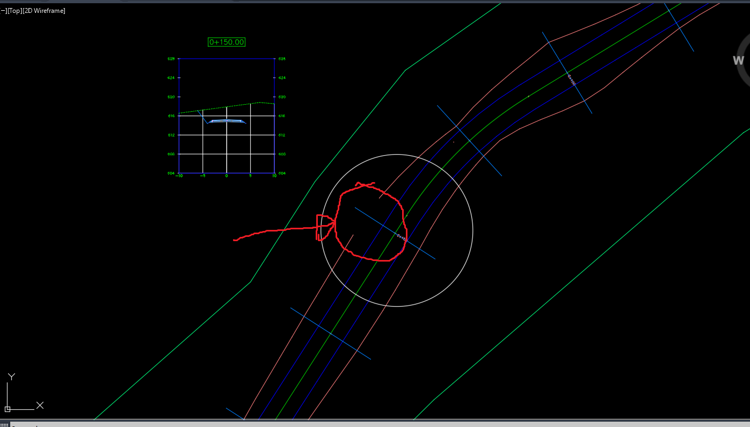Click the -5 offset label on section axis
This screenshot has height=427, width=750.
coord(202,176)
